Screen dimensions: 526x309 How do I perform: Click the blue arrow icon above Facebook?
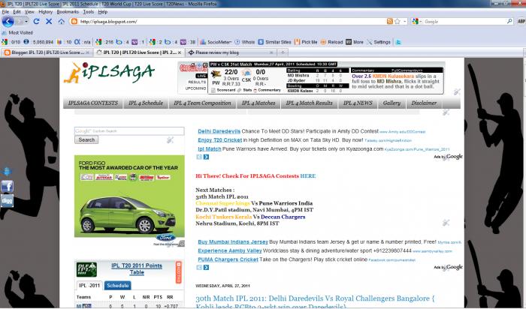[7, 172]
